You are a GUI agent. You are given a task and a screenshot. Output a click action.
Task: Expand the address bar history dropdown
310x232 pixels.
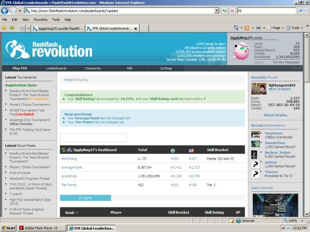pos(217,11)
